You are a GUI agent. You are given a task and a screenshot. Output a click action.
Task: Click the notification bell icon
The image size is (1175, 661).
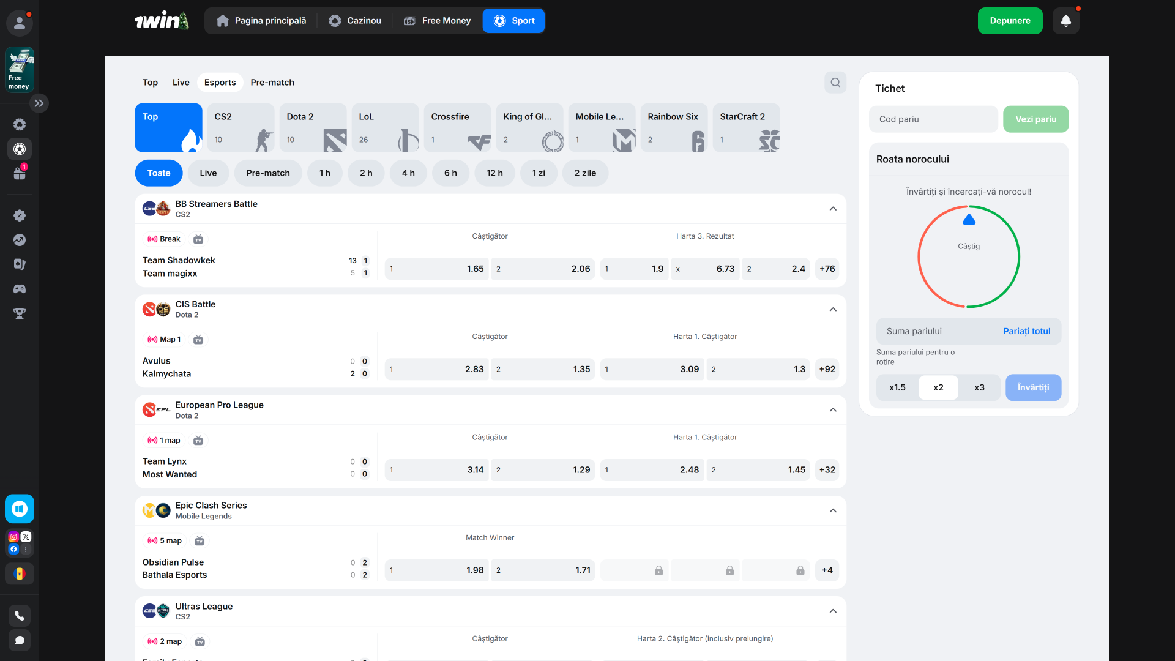coord(1065,21)
